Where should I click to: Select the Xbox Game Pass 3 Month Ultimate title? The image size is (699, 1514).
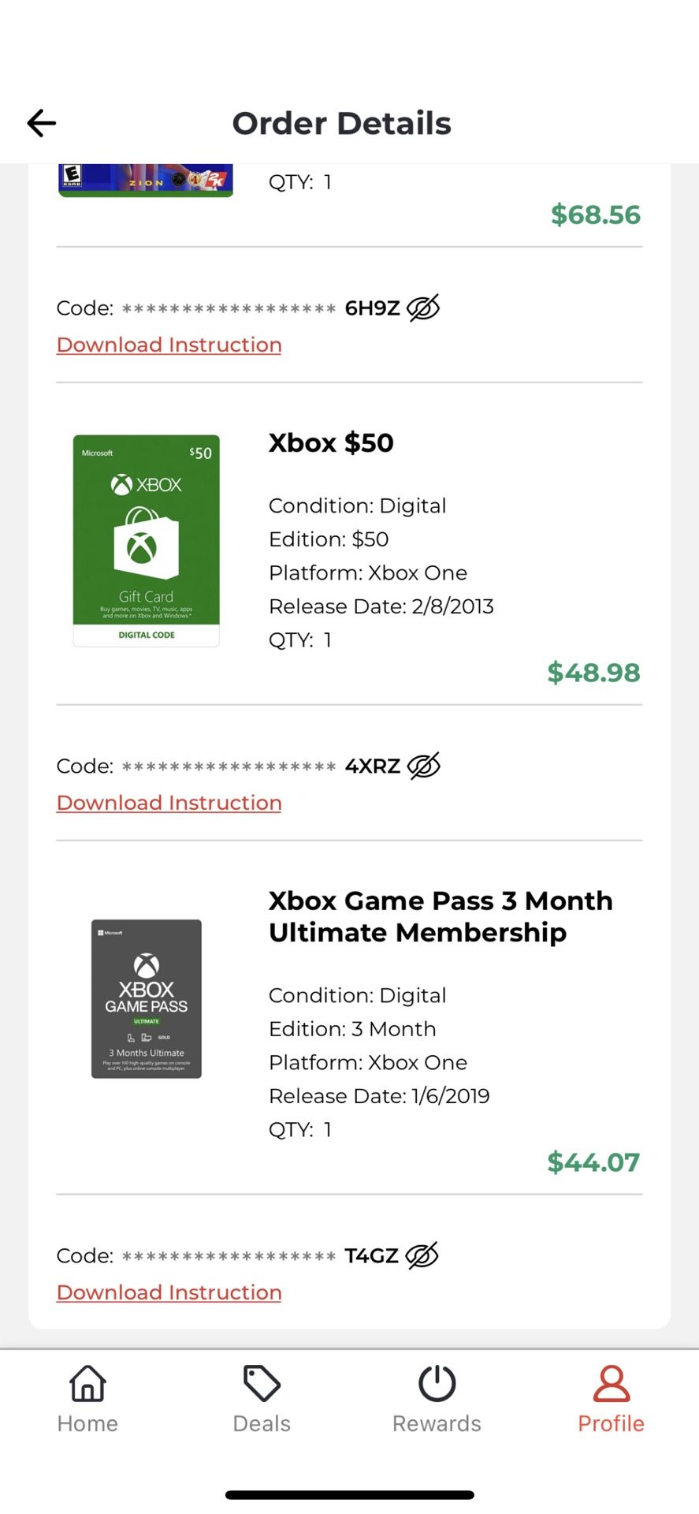tap(440, 915)
